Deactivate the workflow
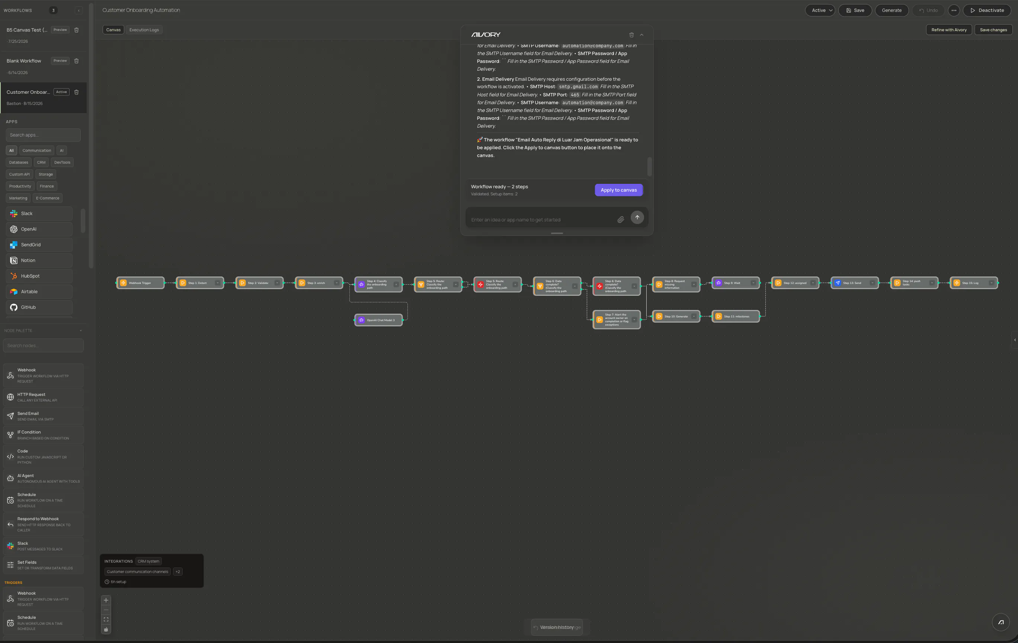Image resolution: width=1018 pixels, height=643 pixels. click(x=987, y=10)
